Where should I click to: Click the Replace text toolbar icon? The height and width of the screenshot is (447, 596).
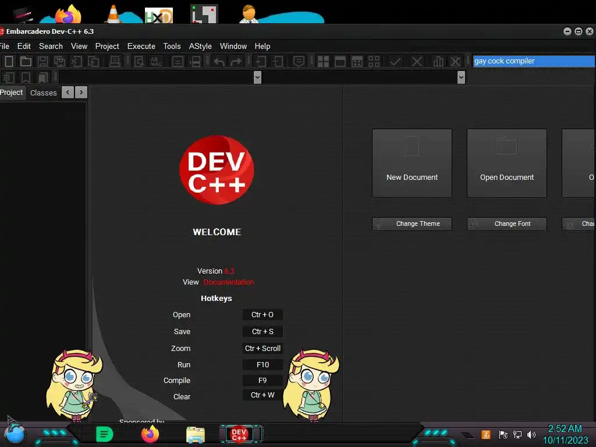pyautogui.click(x=156, y=61)
